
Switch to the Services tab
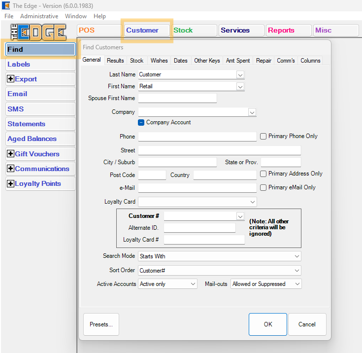point(241,30)
